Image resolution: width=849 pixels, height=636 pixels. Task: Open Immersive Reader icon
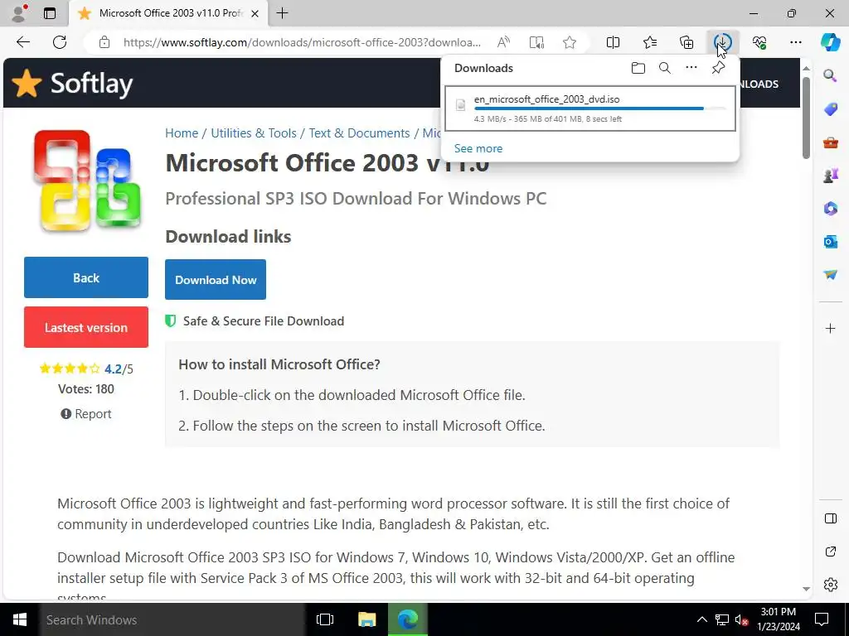536,42
